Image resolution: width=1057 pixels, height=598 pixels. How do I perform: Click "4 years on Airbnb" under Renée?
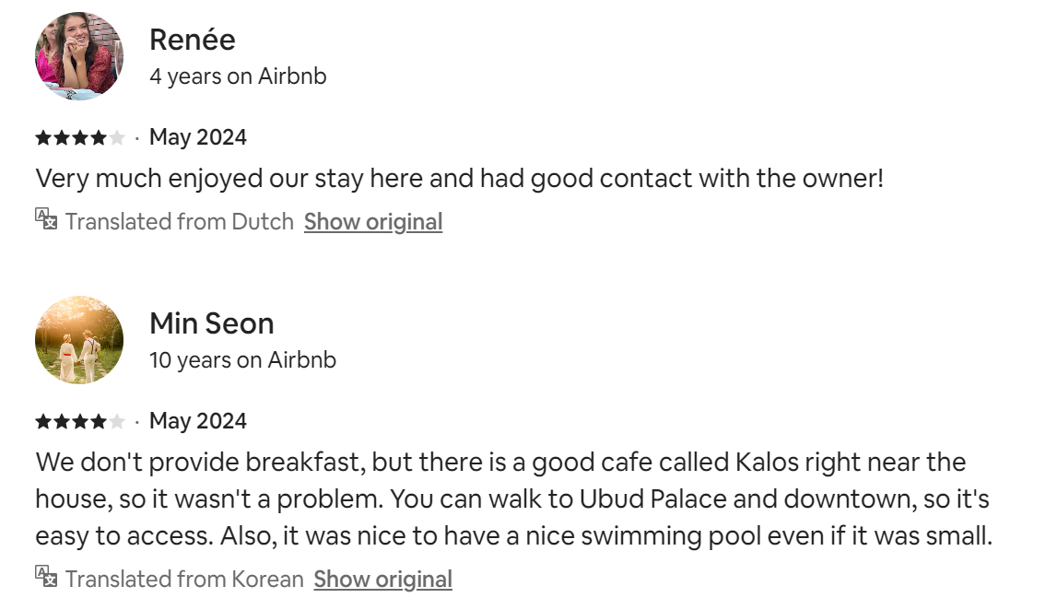pyautogui.click(x=238, y=76)
